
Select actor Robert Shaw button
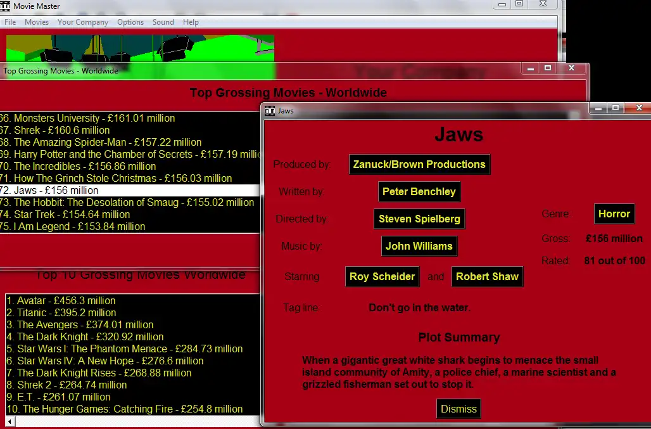(487, 276)
